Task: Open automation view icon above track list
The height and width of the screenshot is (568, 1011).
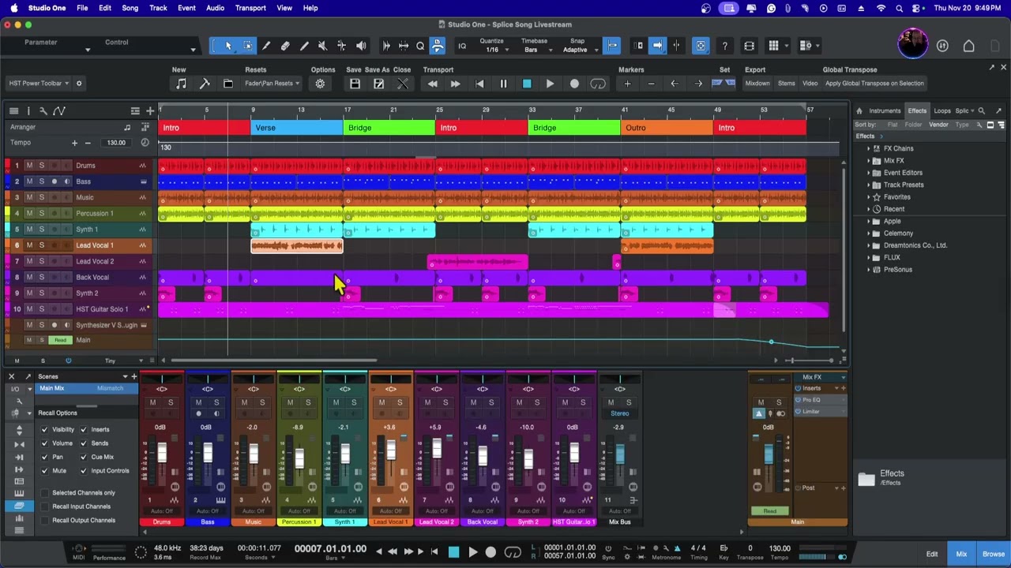Action: 59,111
